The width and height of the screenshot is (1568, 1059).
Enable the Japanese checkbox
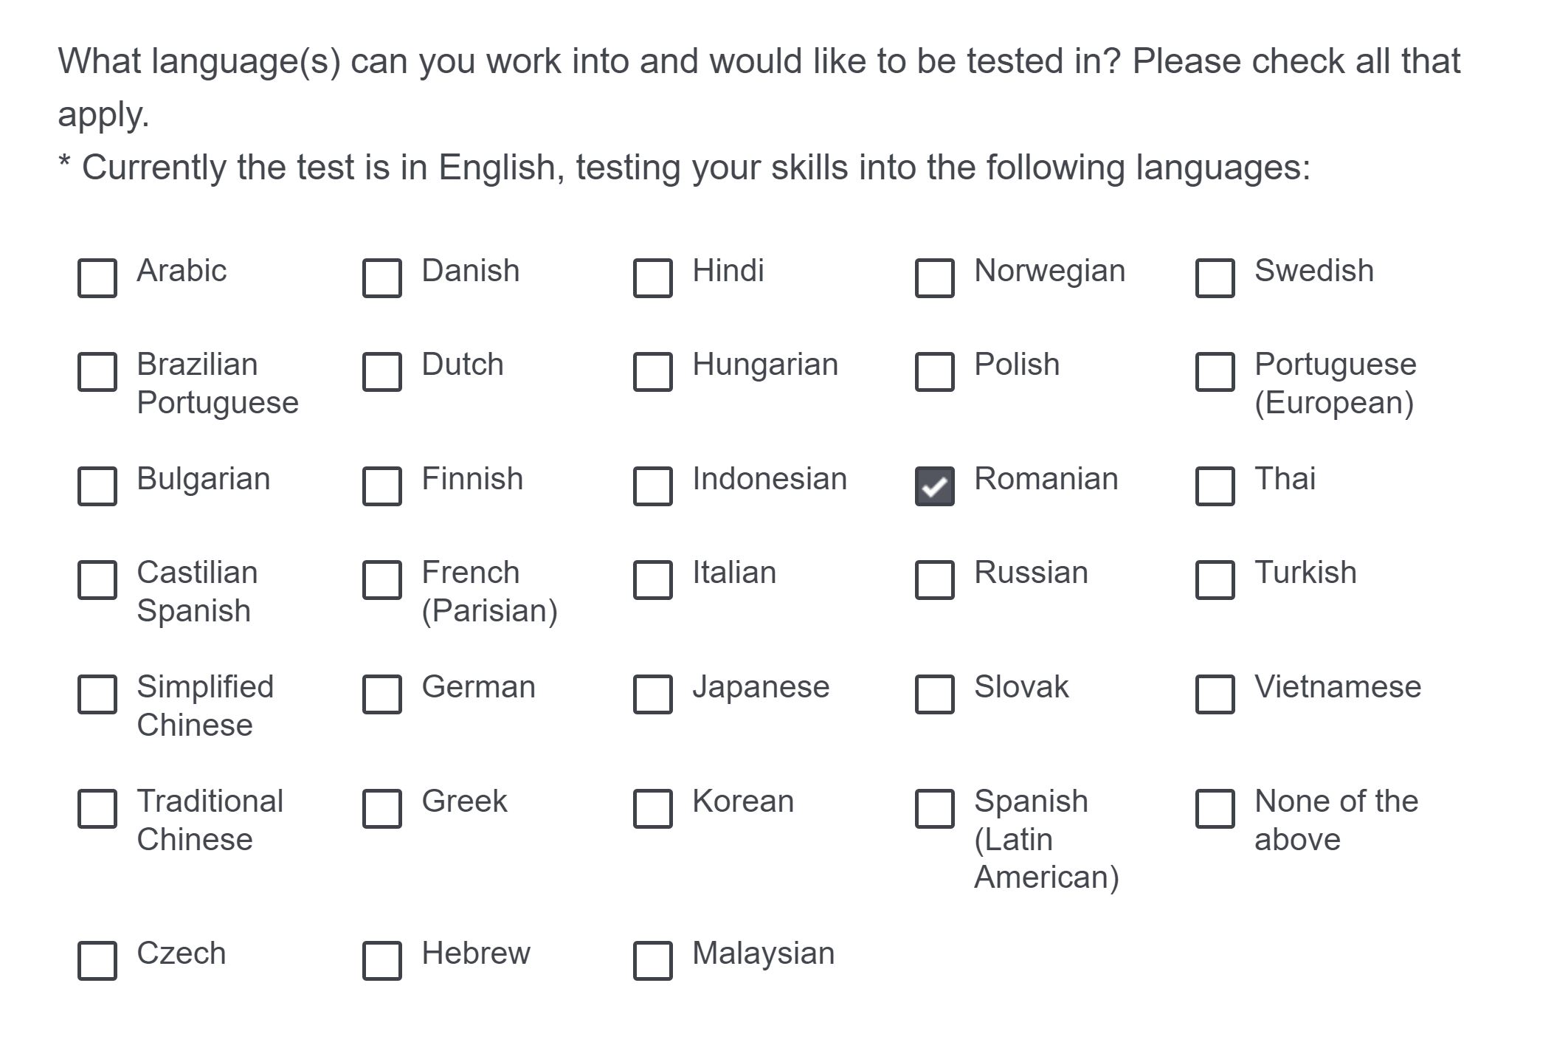653,694
